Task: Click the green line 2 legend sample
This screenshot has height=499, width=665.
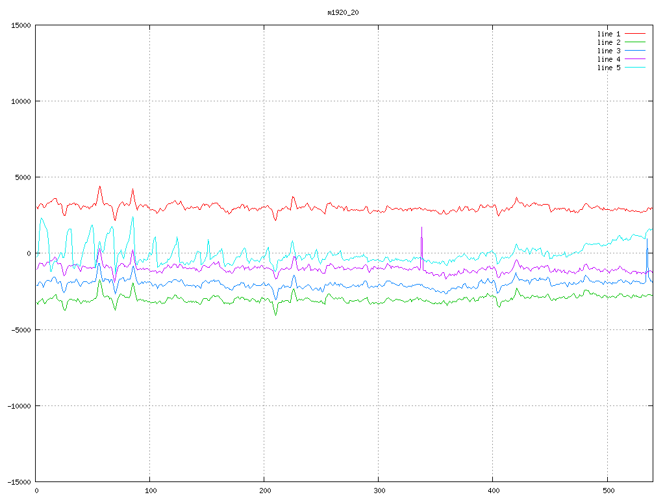Action: [635, 42]
